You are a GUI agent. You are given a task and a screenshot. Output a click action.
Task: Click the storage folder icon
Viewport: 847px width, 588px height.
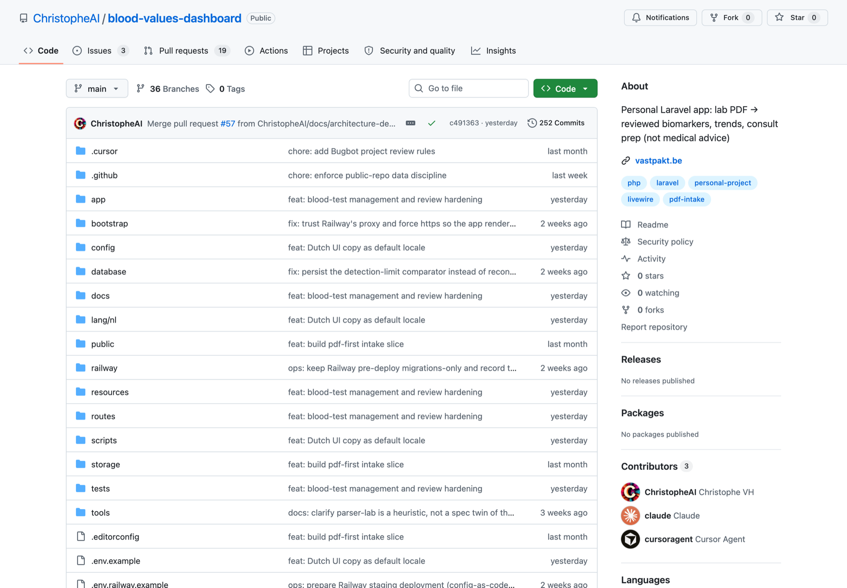point(80,464)
